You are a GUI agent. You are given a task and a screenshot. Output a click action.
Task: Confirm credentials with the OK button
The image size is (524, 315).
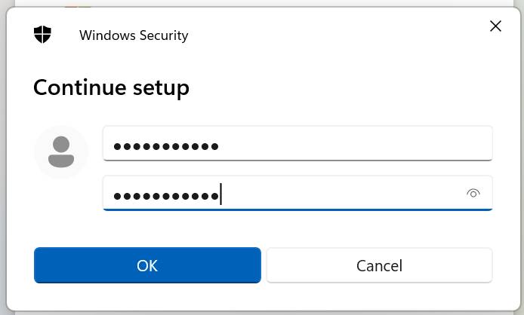(147, 265)
